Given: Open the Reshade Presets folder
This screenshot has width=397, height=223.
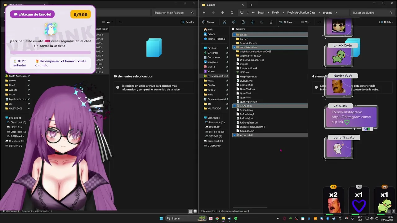Looking at the screenshot, I should tap(248, 43).
